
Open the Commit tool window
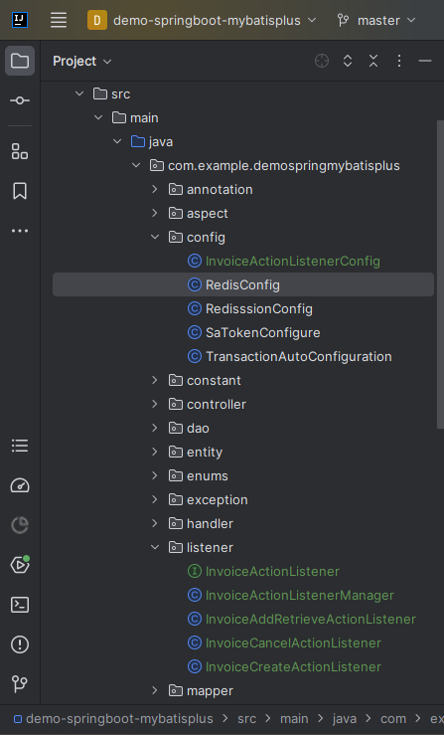20,100
